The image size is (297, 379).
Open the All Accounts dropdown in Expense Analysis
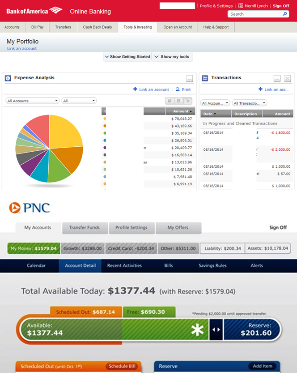click(x=32, y=101)
